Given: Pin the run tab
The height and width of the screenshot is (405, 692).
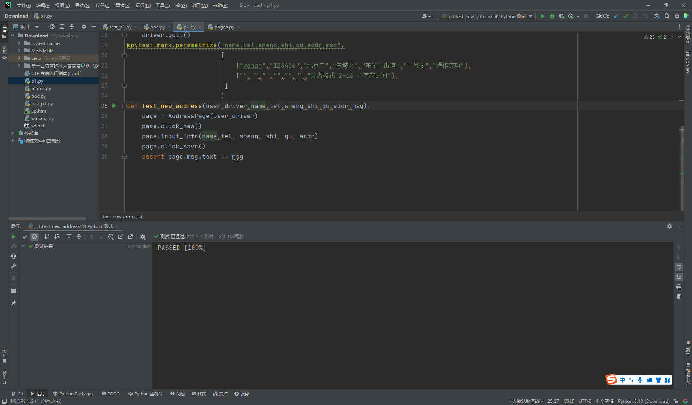Looking at the screenshot, I should coord(14,303).
